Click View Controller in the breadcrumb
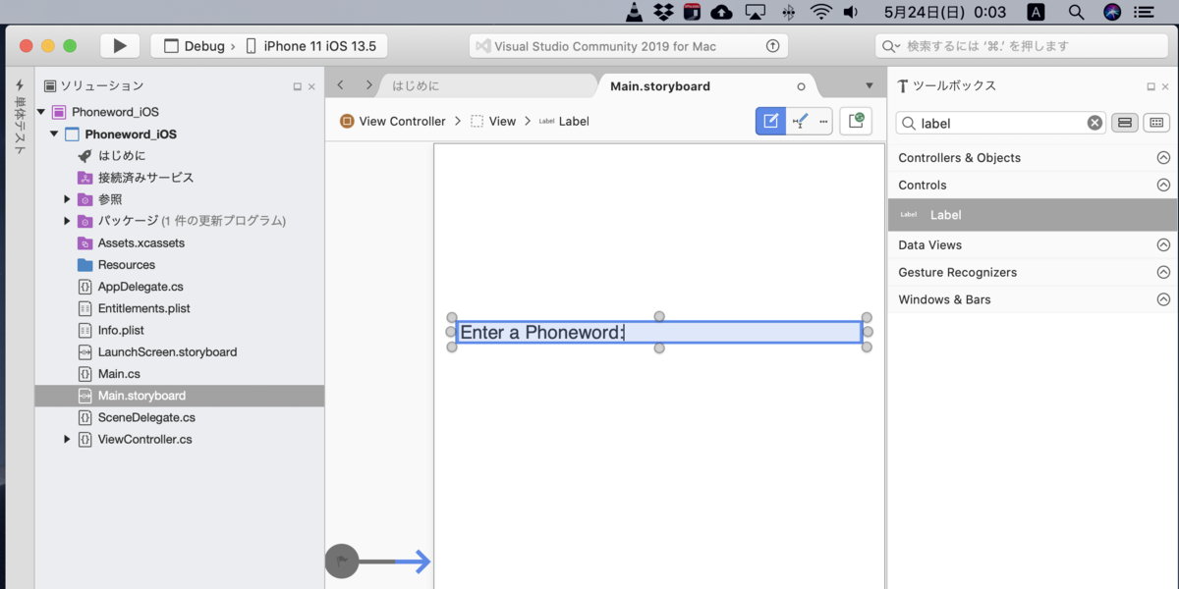 click(x=393, y=121)
